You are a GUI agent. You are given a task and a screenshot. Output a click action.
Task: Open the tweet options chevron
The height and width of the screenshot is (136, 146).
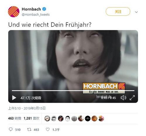coord(136,12)
